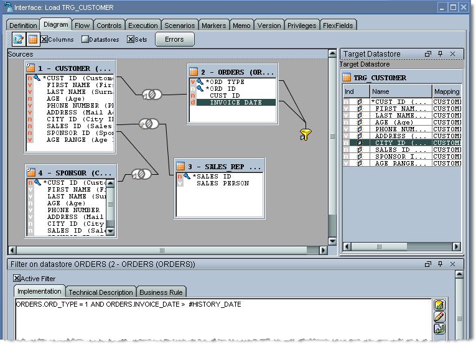Undock the Filter on datastore ORDERS panel
Image resolution: width=476 pixels, height=344 pixels.
coord(428,264)
